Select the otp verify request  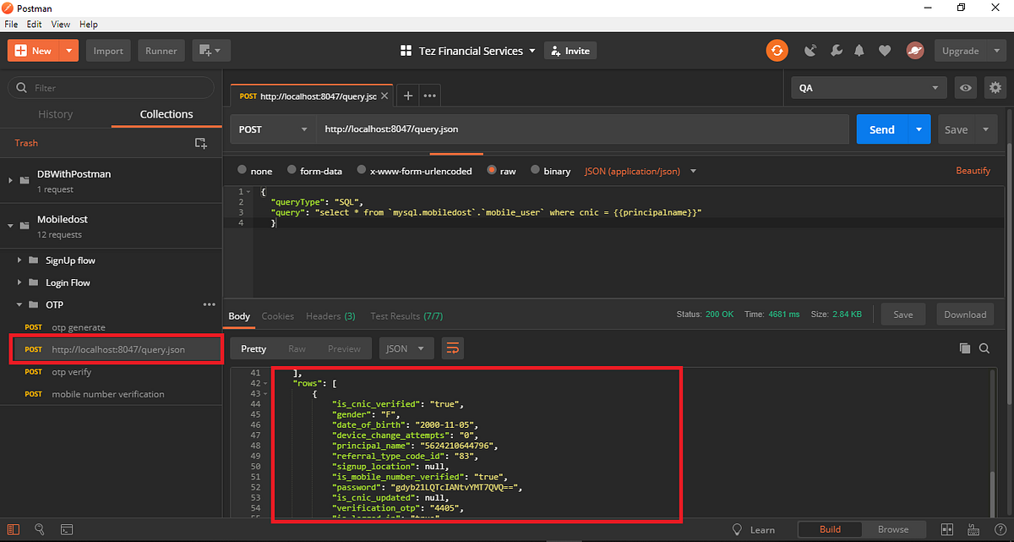pyautogui.click(x=72, y=372)
